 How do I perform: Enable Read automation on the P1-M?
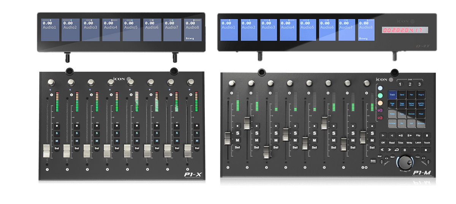tap(392, 143)
